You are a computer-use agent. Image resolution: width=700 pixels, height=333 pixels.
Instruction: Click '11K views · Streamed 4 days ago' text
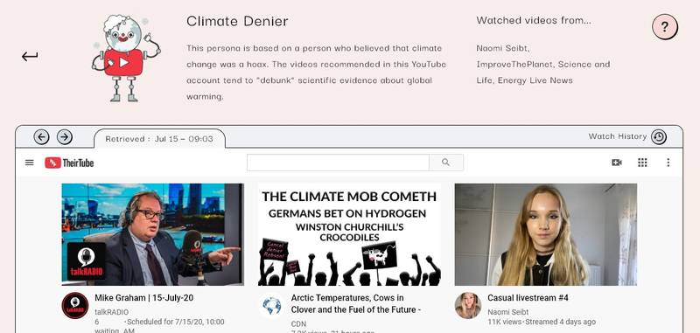click(542, 322)
